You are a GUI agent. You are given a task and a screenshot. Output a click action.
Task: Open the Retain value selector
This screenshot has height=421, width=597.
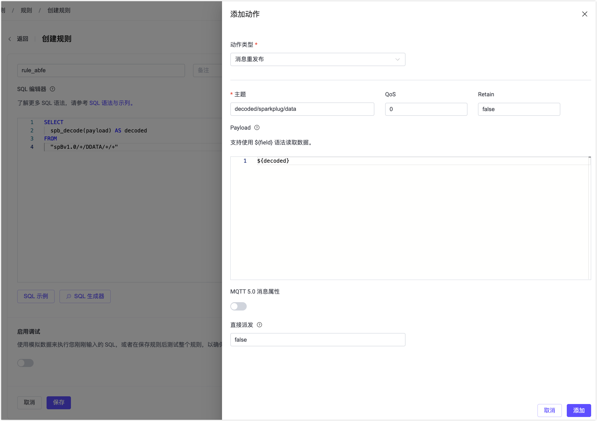[x=519, y=109]
